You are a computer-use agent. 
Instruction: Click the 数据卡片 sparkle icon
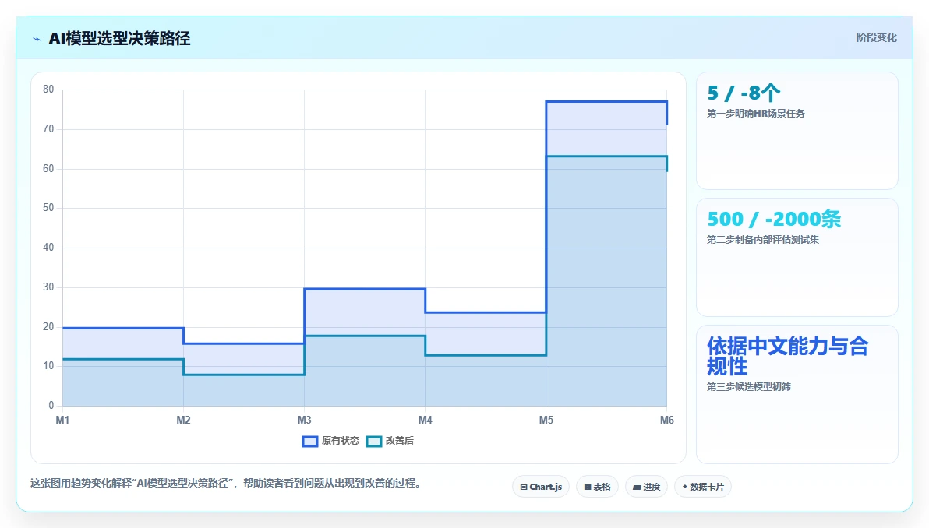685,487
